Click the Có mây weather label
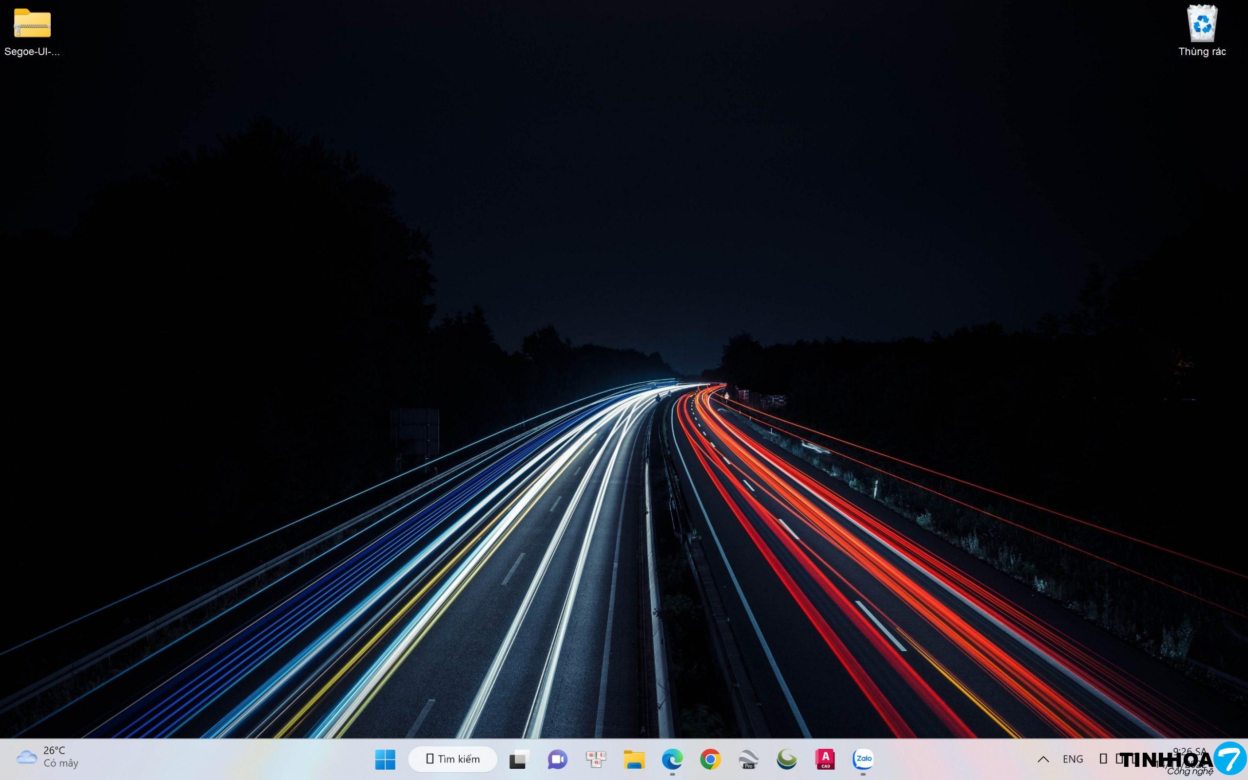 (x=61, y=763)
